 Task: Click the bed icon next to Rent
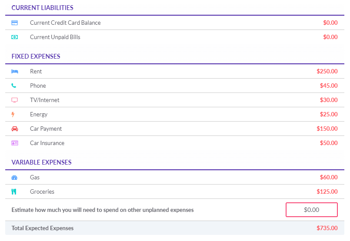tap(15, 71)
